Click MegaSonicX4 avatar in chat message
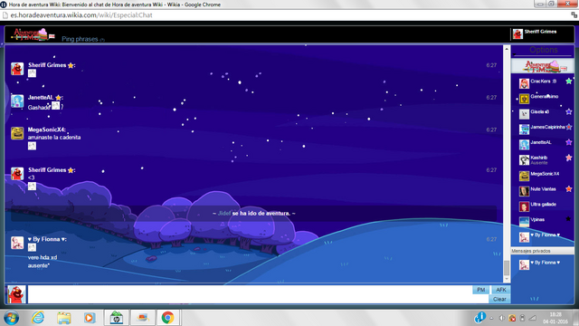This screenshot has width=579, height=326. 17,133
